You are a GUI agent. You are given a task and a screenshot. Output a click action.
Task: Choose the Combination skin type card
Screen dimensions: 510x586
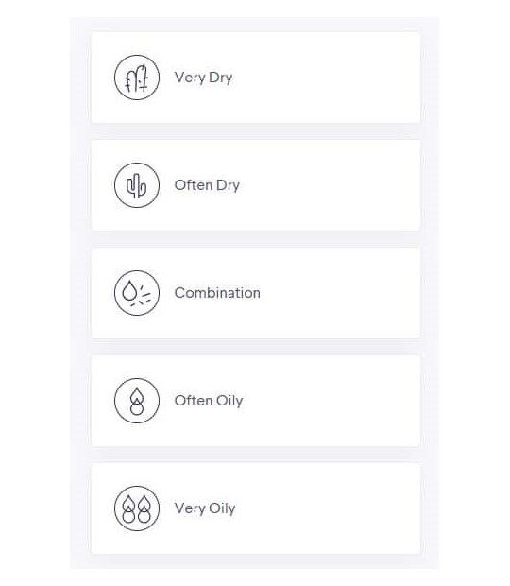coord(256,293)
